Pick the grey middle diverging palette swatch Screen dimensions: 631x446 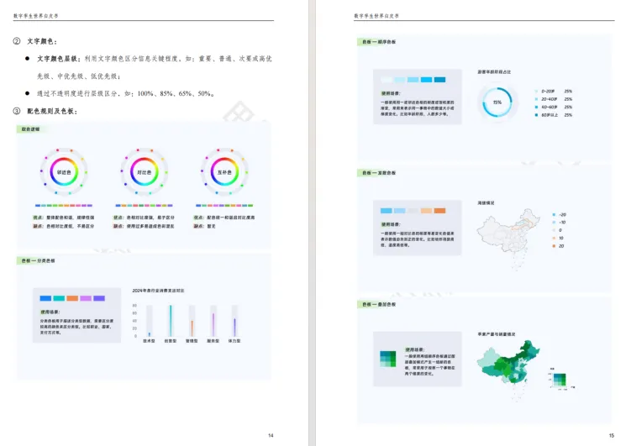pos(413,211)
